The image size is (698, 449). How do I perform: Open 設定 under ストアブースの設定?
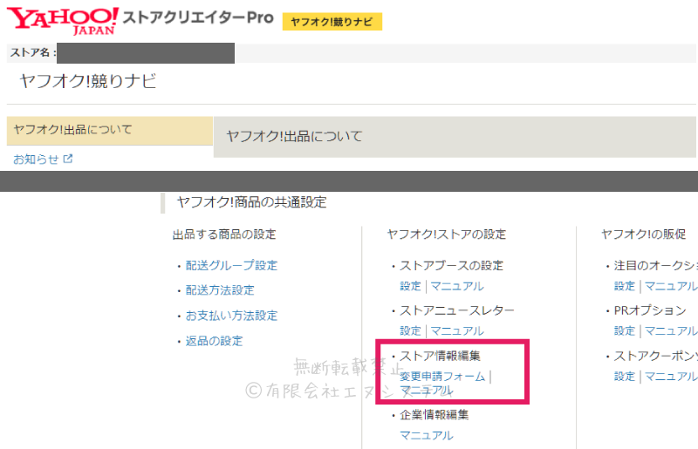(x=410, y=286)
